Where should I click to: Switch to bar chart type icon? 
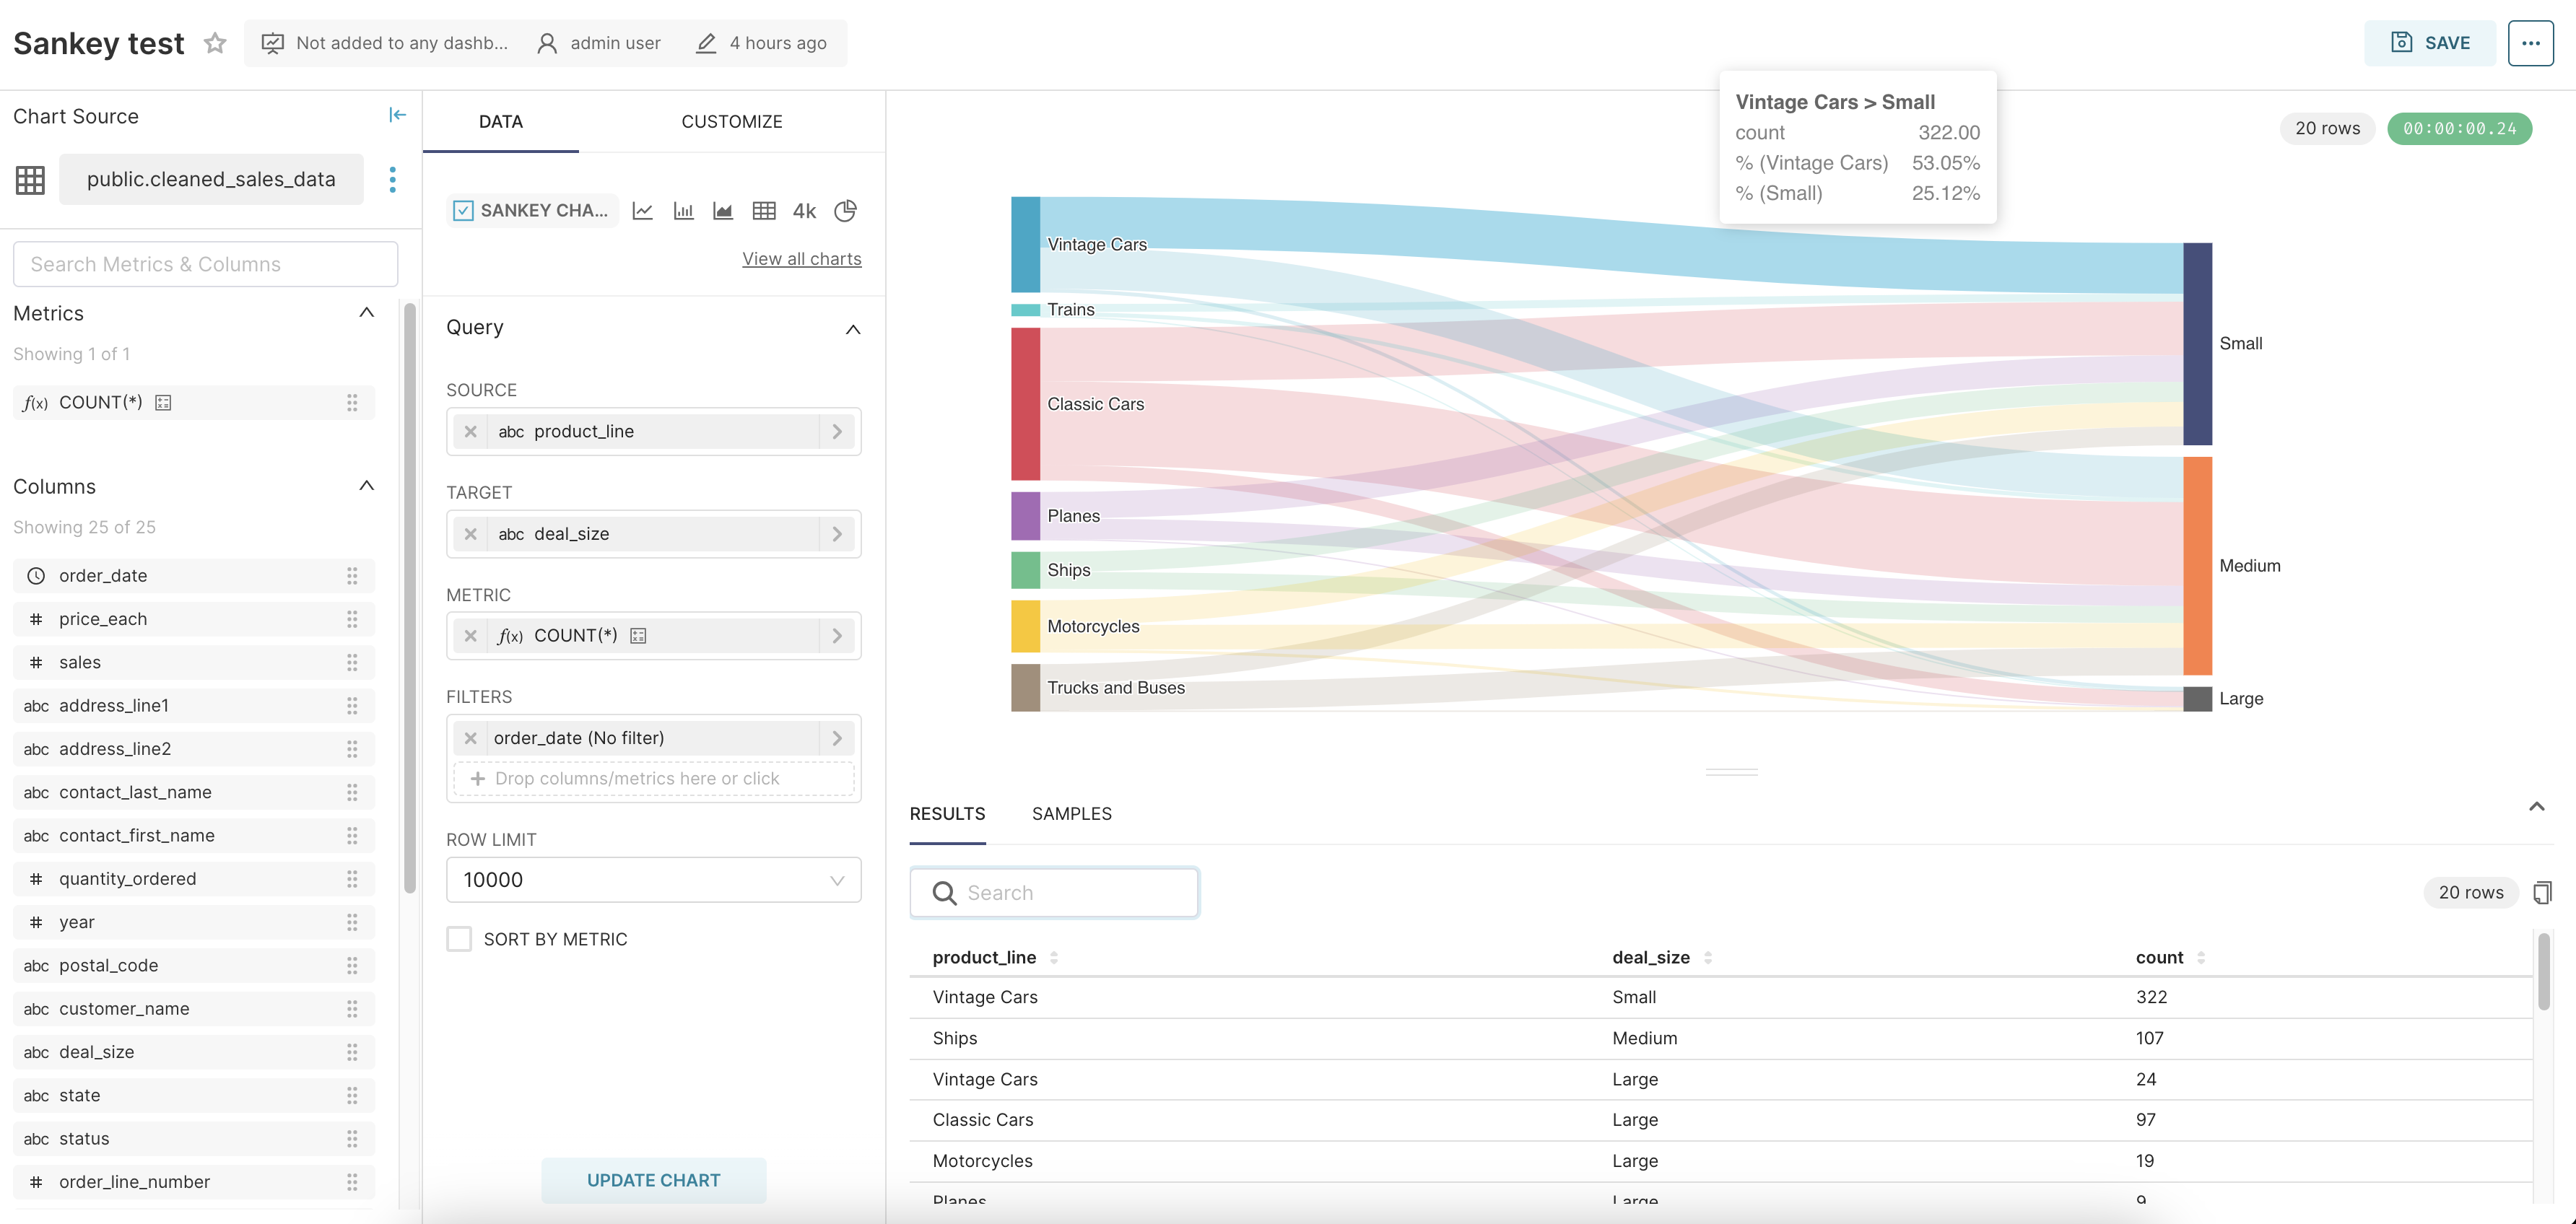click(683, 211)
